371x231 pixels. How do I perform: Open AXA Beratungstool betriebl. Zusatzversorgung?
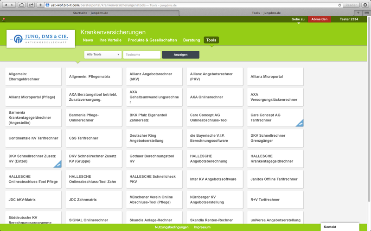click(94, 97)
